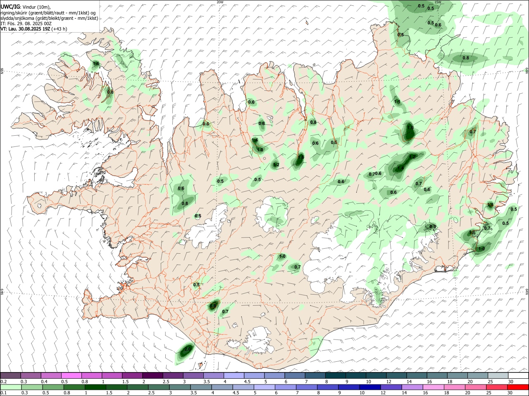
Task: Click the "rigning/skúrir" legend description line
Action: [x=48, y=13]
